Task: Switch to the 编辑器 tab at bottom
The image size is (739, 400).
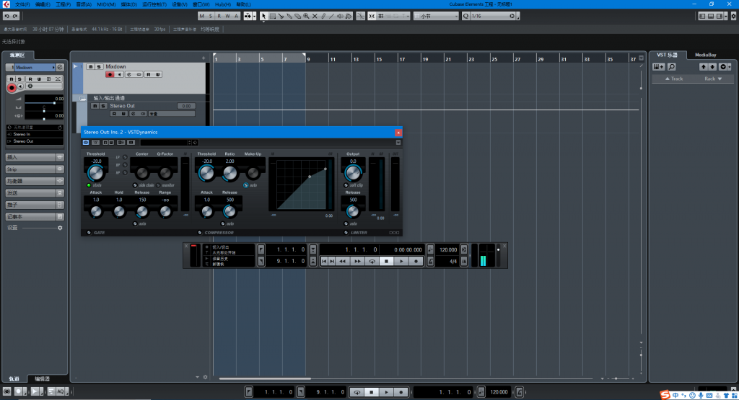Action: pos(42,379)
